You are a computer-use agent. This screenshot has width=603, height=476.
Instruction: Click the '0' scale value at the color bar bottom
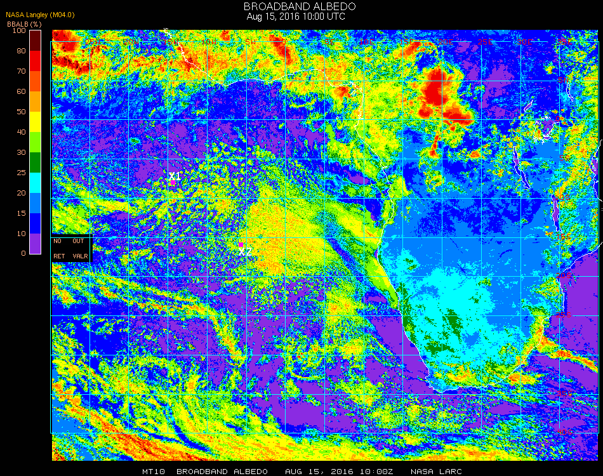tap(23, 253)
